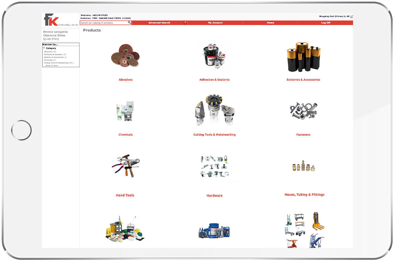Open the Batteries & Accessories image

[303, 57]
